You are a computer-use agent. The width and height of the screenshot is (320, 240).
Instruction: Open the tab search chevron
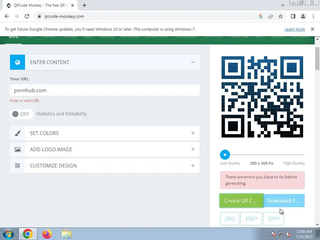pos(282,5)
